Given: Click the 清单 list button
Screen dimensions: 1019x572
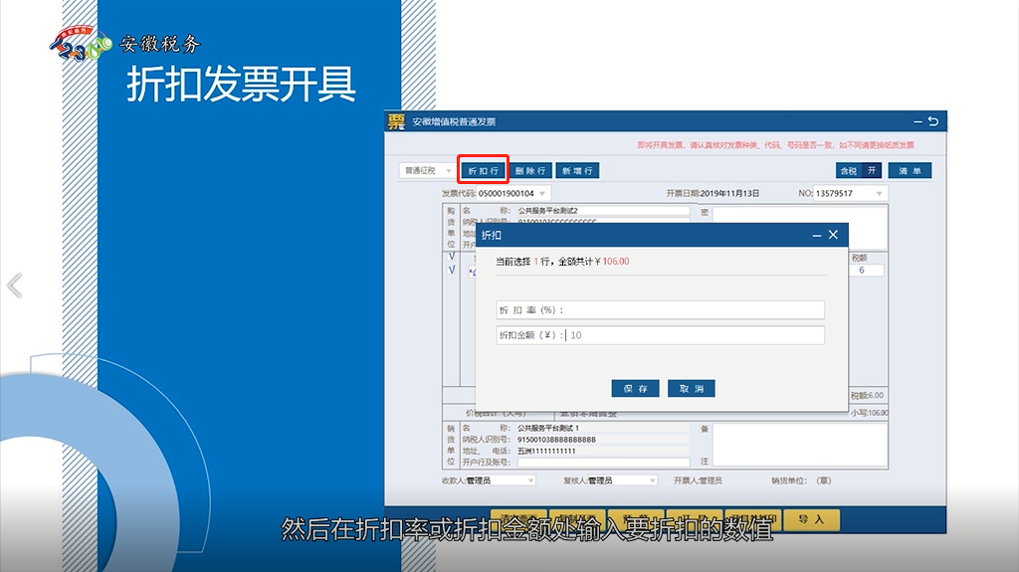Looking at the screenshot, I should tap(910, 170).
